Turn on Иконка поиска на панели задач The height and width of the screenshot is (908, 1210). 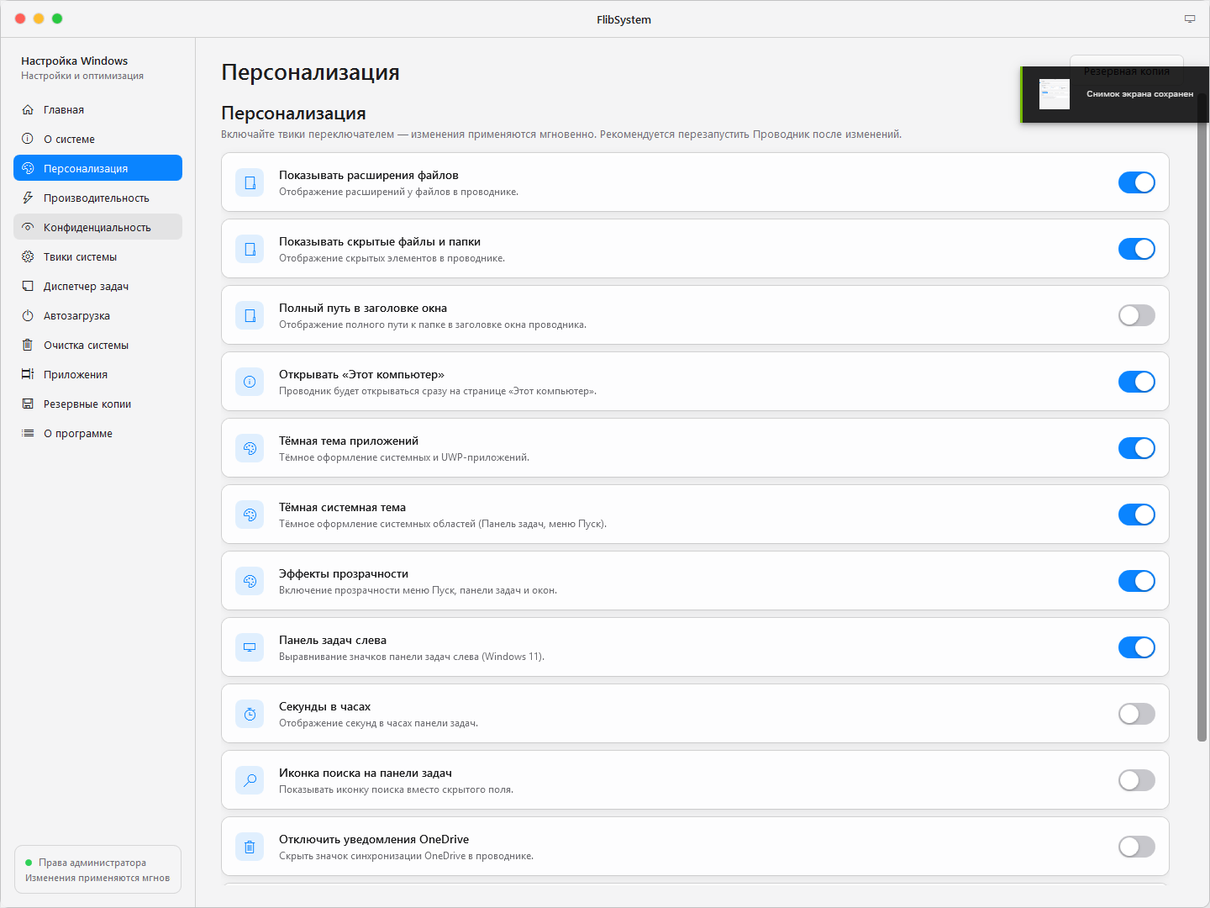coord(1137,780)
